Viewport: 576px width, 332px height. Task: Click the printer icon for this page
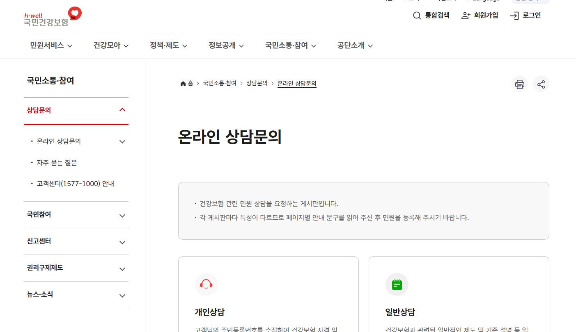(519, 84)
